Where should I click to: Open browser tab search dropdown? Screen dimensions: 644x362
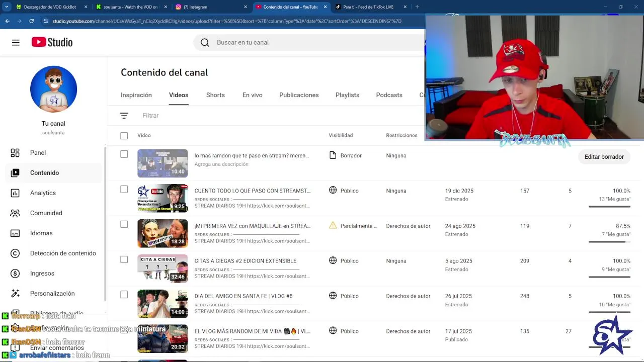pyautogui.click(x=7, y=7)
